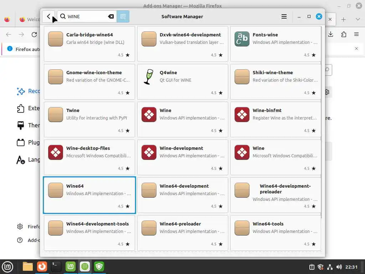Open Wine-desktop-files red icon
This screenshot has height=274, width=365.
[56, 152]
